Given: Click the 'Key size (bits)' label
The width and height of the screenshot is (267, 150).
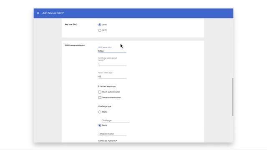Looking at the screenshot, I should click(x=71, y=24).
